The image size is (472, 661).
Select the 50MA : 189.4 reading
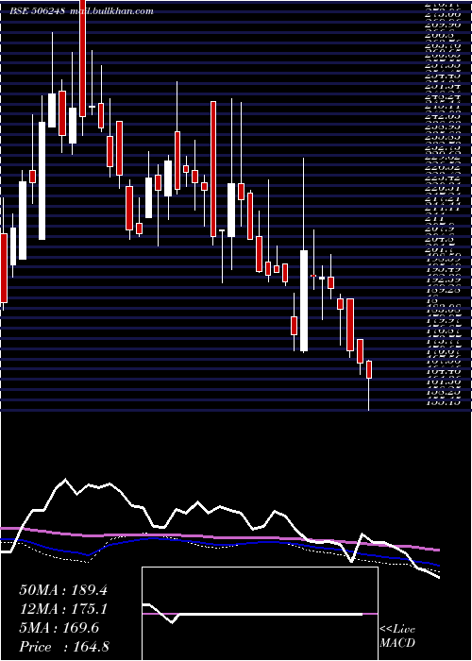coord(63,590)
